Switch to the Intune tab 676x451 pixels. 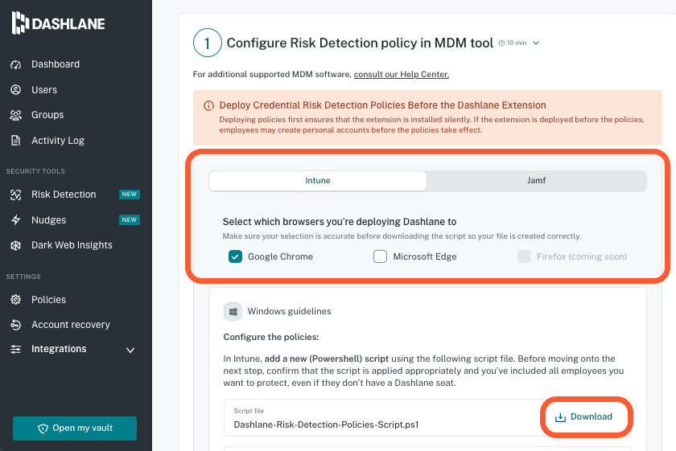coord(318,181)
